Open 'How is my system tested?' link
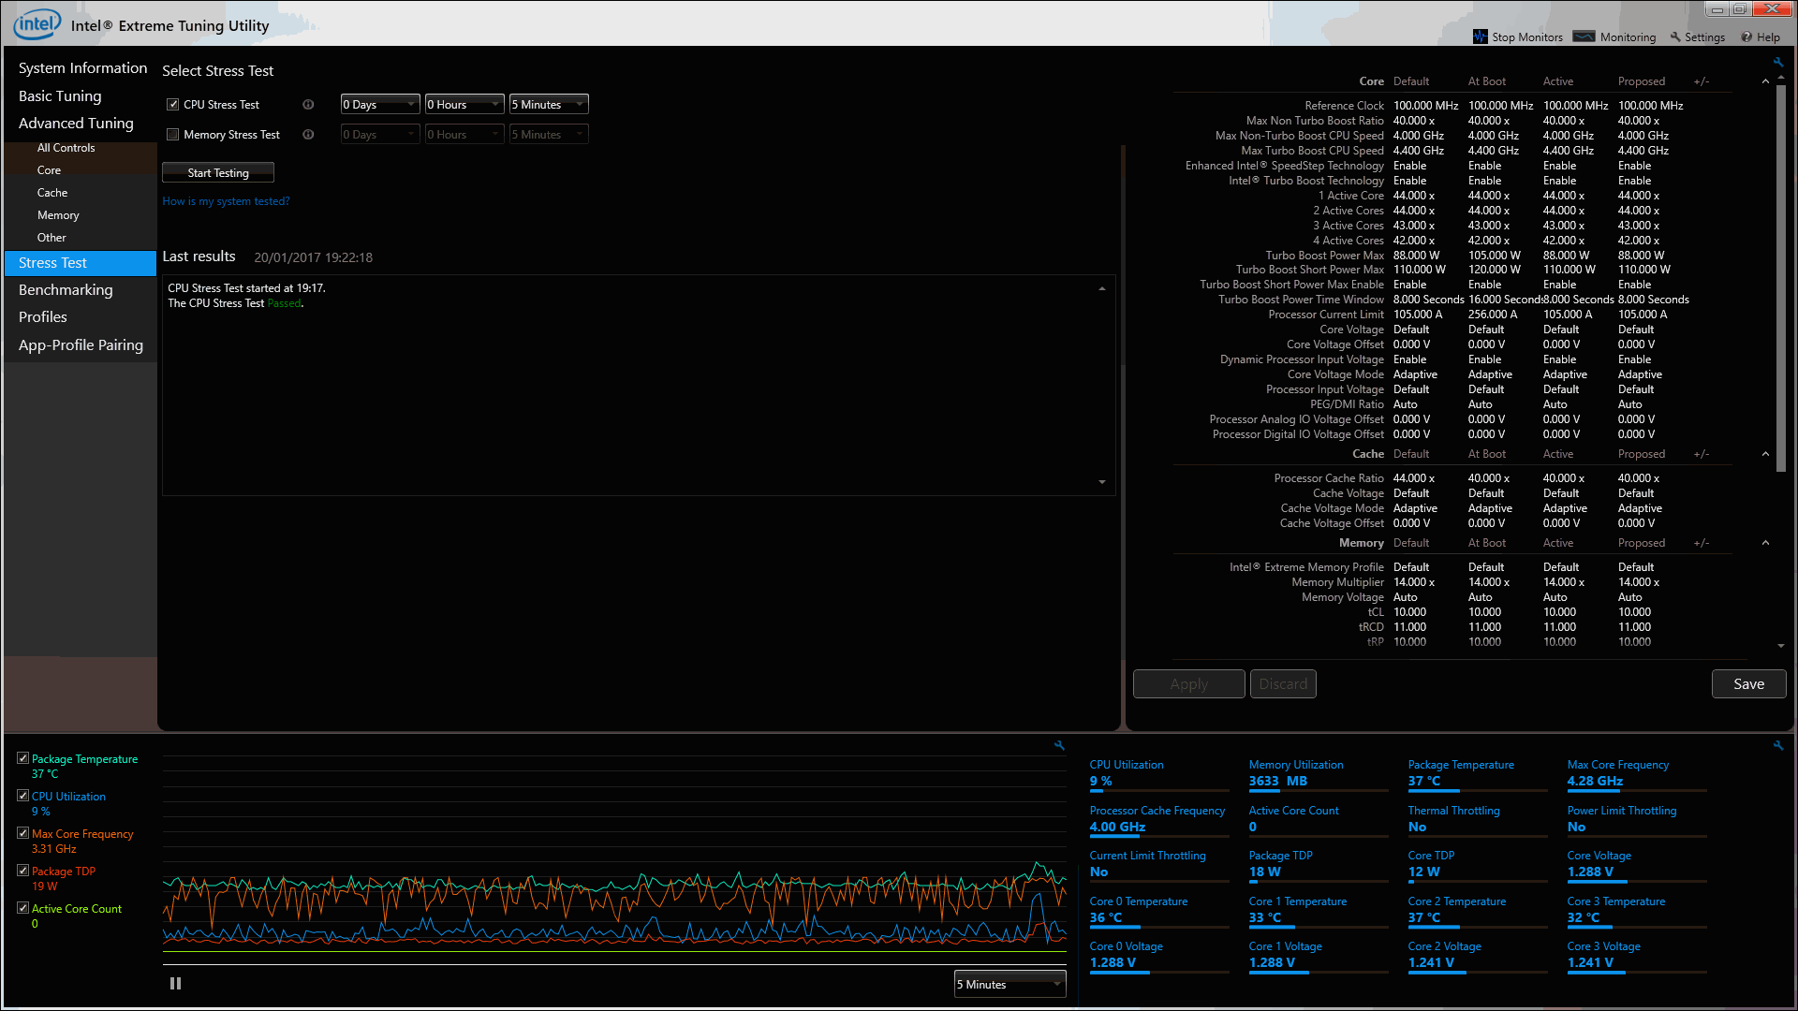Screen dimensions: 1798x1011 point(226,200)
